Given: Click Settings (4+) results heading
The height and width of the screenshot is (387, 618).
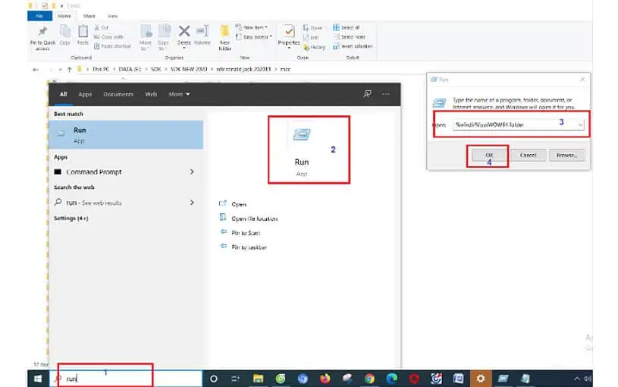Looking at the screenshot, I should tap(71, 218).
